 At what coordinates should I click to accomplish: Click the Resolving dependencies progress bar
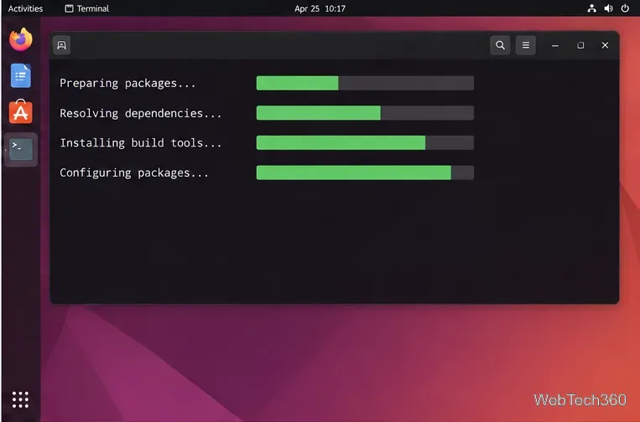pos(365,113)
